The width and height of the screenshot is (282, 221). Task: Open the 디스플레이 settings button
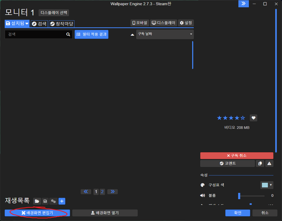[163, 23]
